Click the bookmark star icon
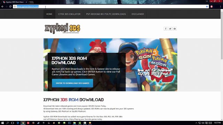 click(207, 7)
